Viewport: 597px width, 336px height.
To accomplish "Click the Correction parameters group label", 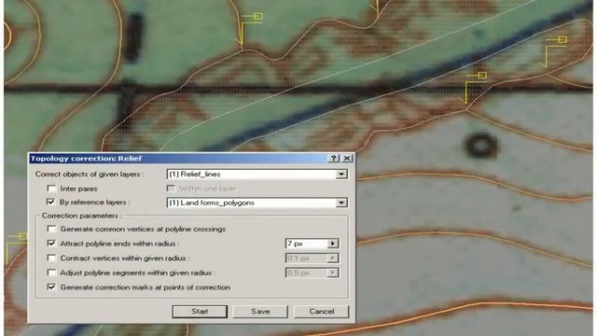I will click(x=82, y=216).
